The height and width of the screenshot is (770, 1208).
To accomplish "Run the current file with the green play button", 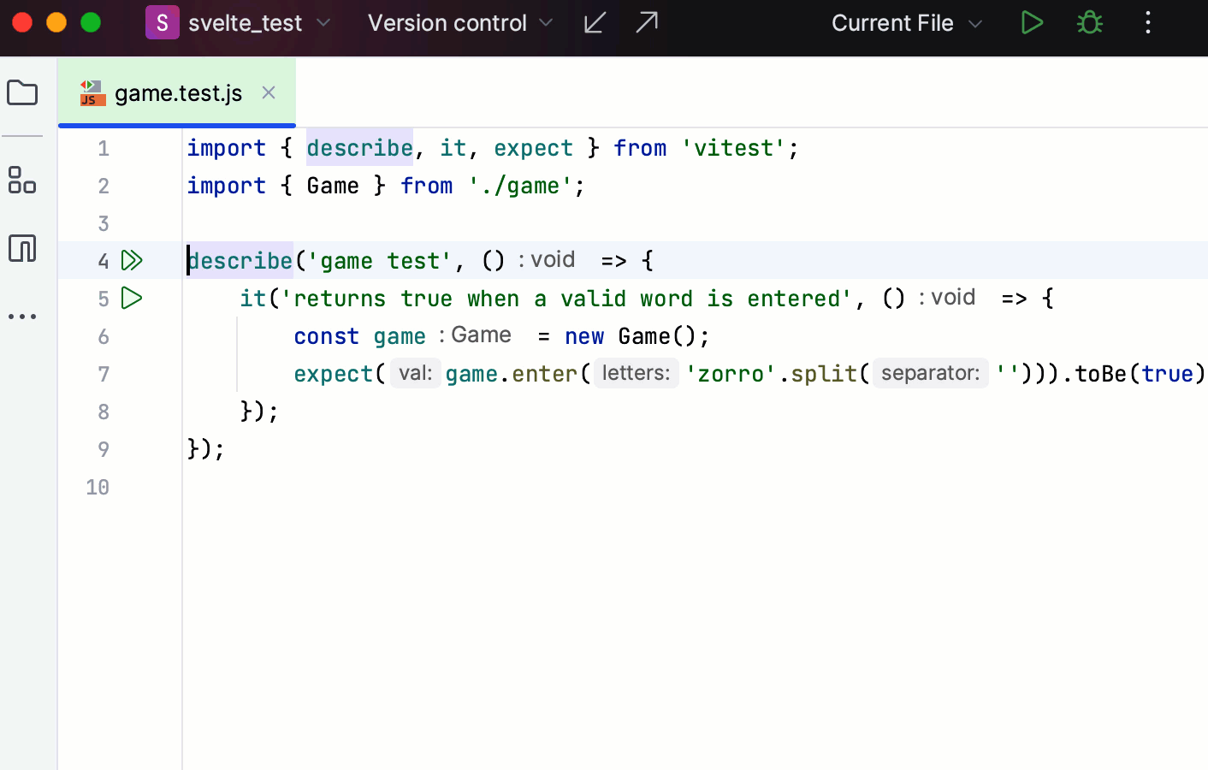I will click(1032, 23).
